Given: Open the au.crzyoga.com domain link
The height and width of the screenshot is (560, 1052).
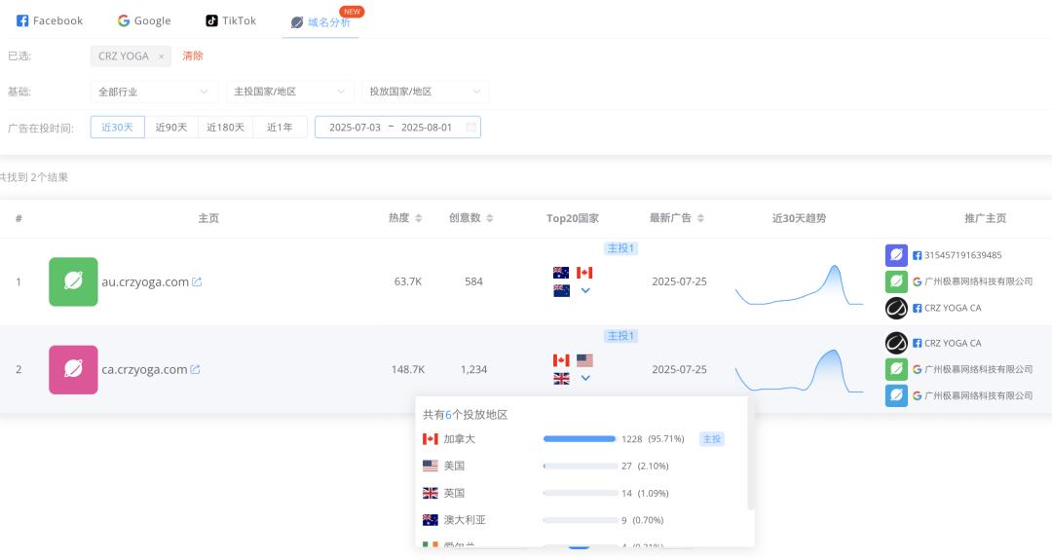Looking at the screenshot, I should coord(145,281).
